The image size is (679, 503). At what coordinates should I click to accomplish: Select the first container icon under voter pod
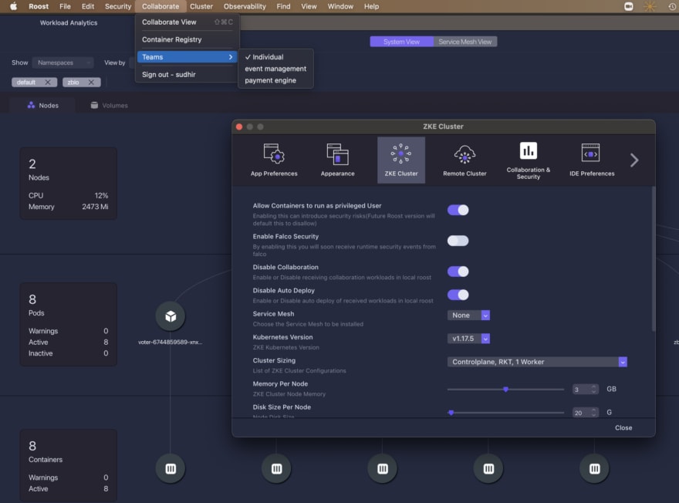tap(171, 468)
